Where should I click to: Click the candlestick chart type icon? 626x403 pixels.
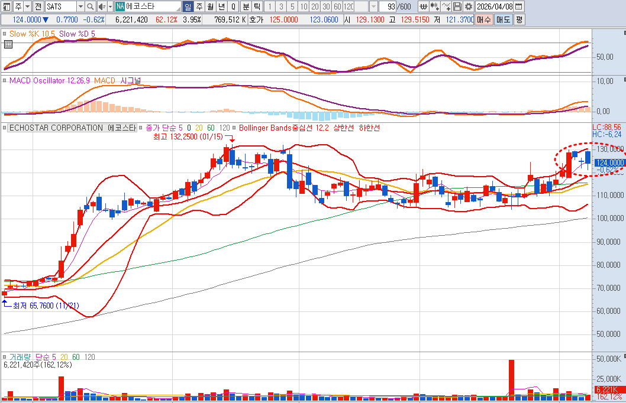[435, 6]
